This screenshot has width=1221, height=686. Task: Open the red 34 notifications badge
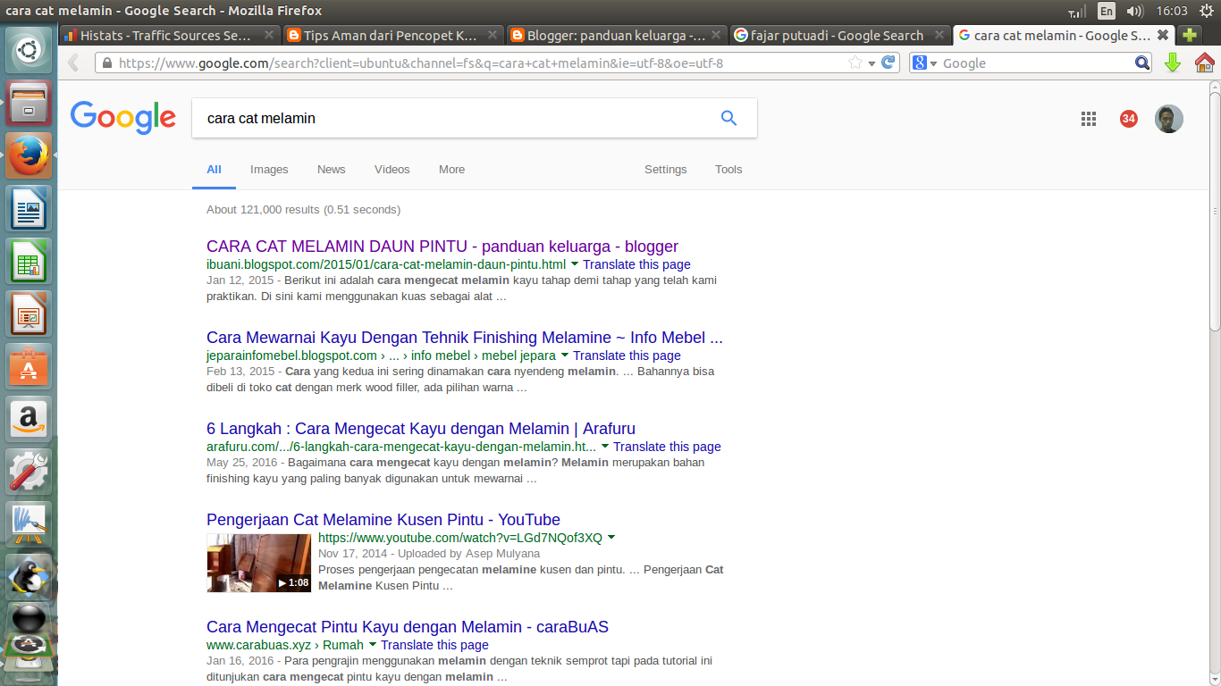coord(1129,119)
